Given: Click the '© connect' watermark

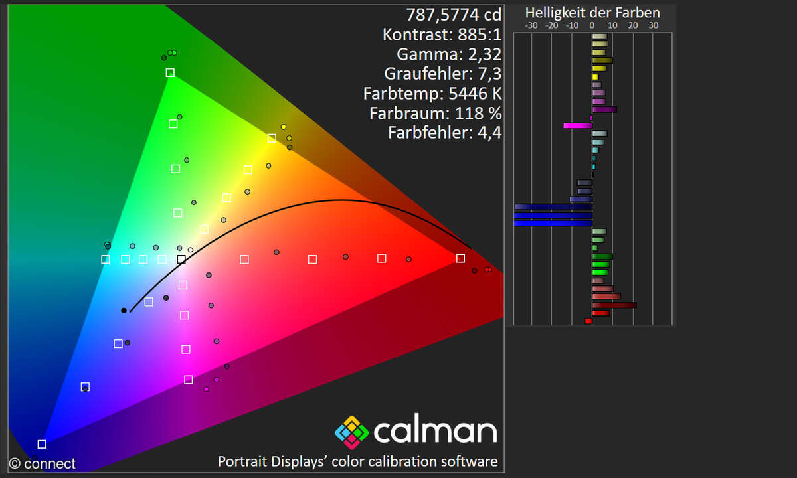Looking at the screenshot, I should click(x=43, y=463).
